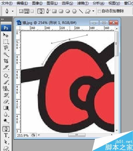Image resolution: width=133 pixels, height=151 pixels.
Task: Choose the Fill Pixels mode icon
Action: tap(32, 11)
